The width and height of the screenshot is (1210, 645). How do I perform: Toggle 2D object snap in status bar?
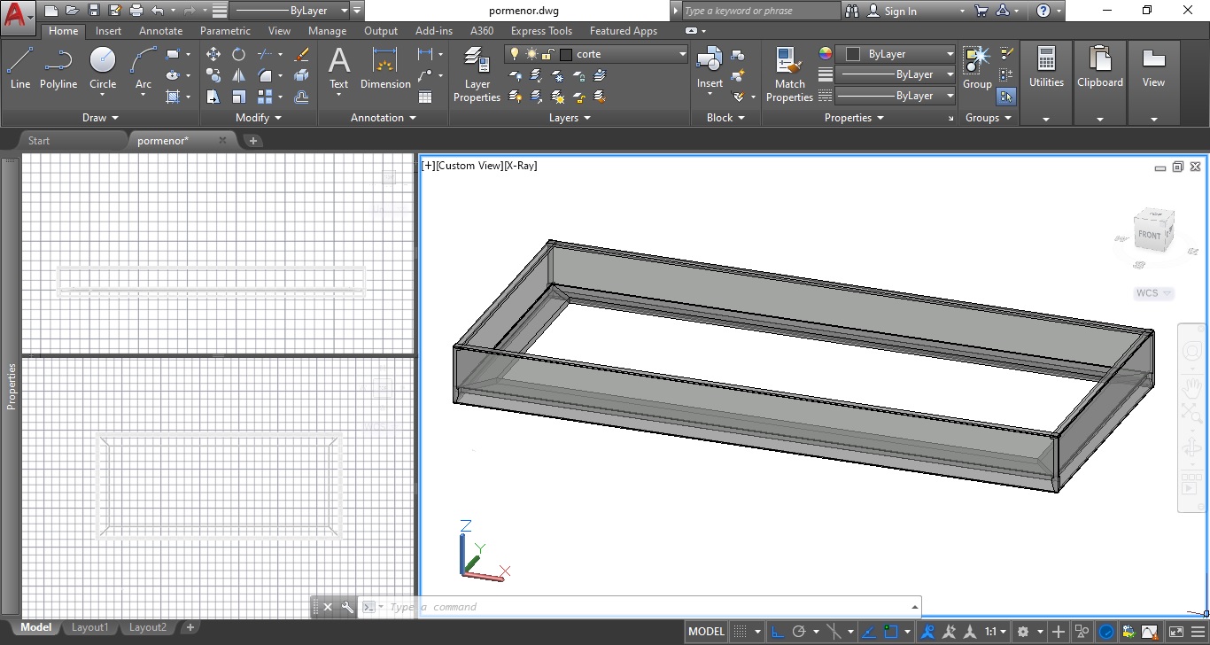click(x=890, y=632)
